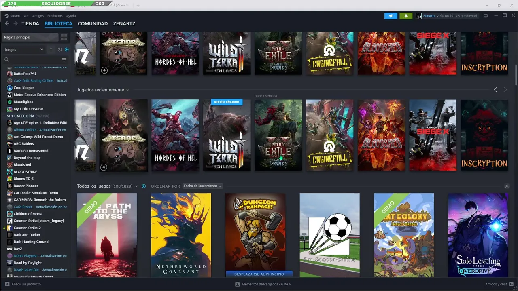The height and width of the screenshot is (291, 518).
Task: Open the Steam menu
Action: (12, 16)
